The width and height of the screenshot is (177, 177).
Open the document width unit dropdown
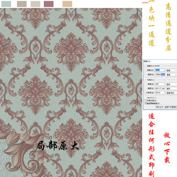tap(172, 84)
